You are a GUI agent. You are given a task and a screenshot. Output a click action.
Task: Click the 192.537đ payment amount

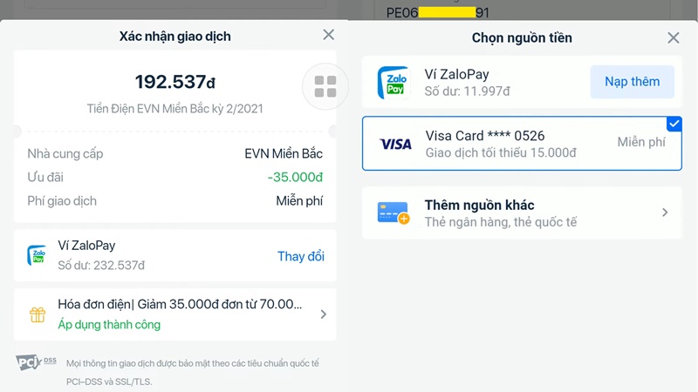click(175, 82)
